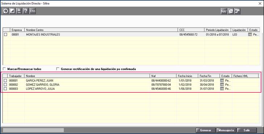Close the Siltra window

click(x=260, y=3)
